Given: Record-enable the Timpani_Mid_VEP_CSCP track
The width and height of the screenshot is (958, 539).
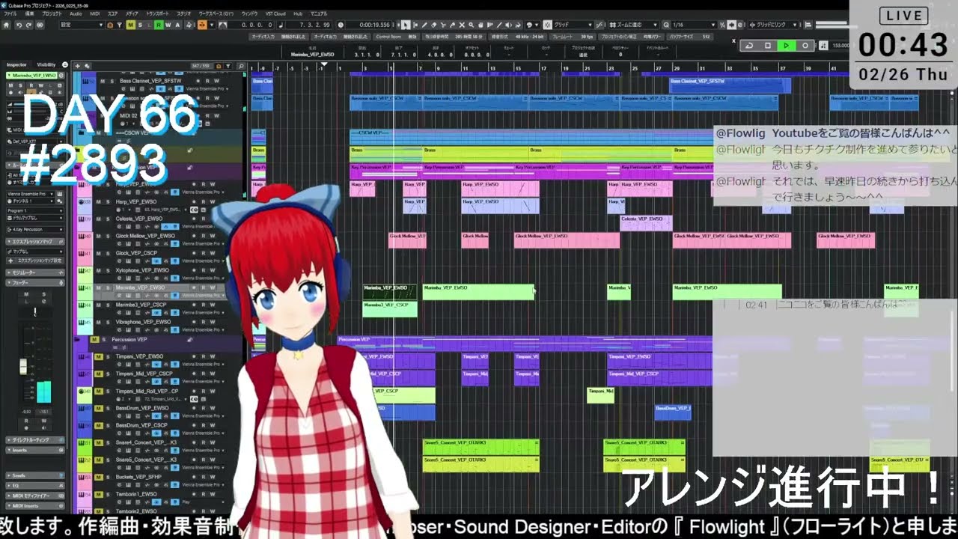Looking at the screenshot, I should [x=194, y=374].
